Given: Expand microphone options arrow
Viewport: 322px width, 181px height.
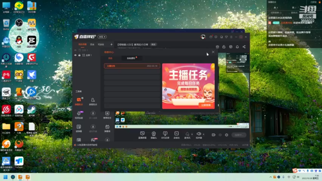Looking at the screenshot, I should point(192,134).
